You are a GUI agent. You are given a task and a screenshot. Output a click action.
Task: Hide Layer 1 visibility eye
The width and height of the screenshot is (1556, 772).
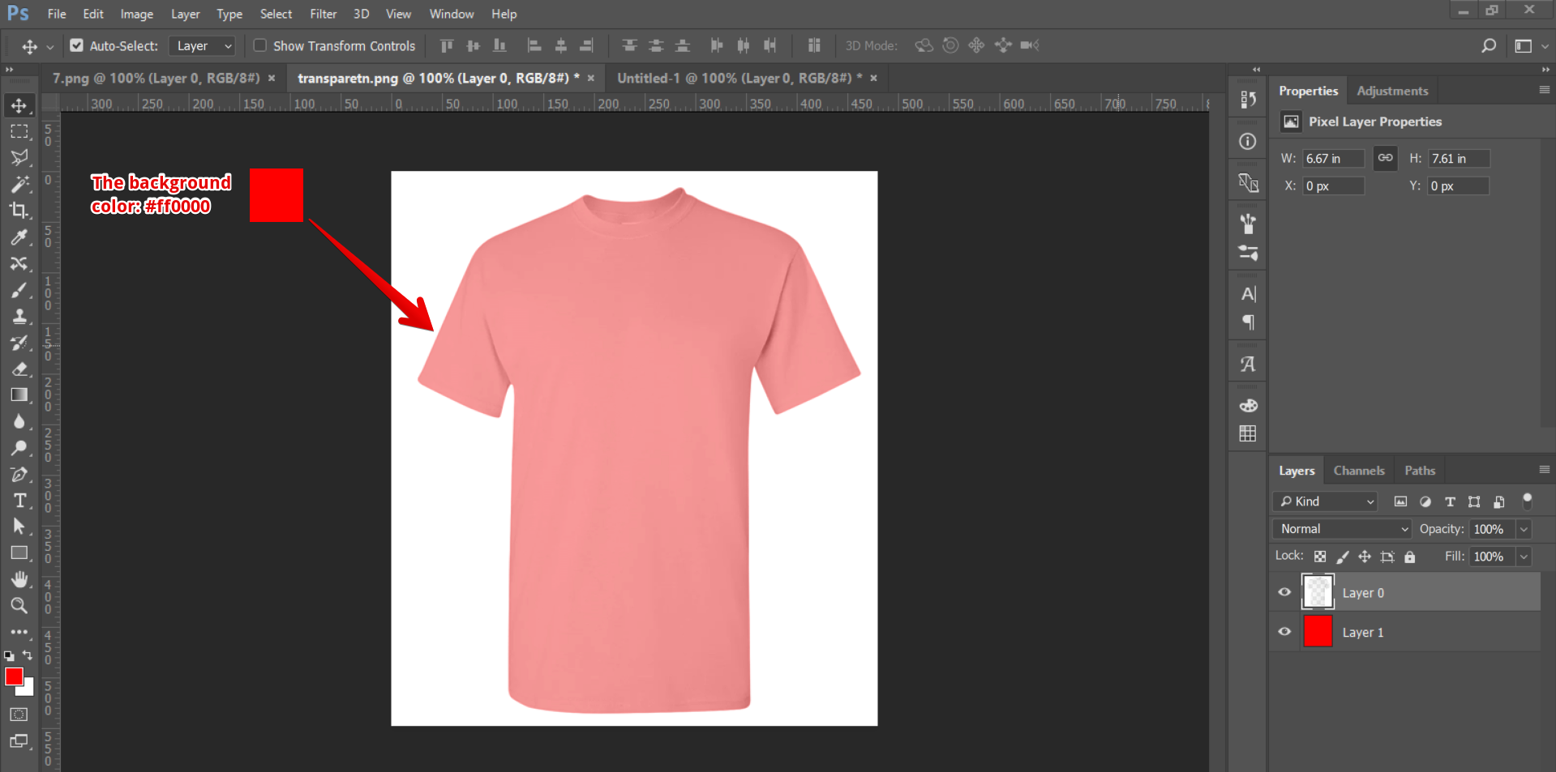[1284, 632]
